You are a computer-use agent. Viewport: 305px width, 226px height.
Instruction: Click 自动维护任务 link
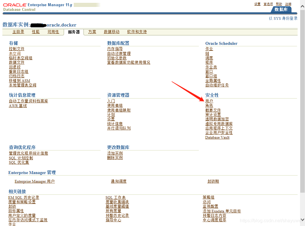tap(217, 85)
